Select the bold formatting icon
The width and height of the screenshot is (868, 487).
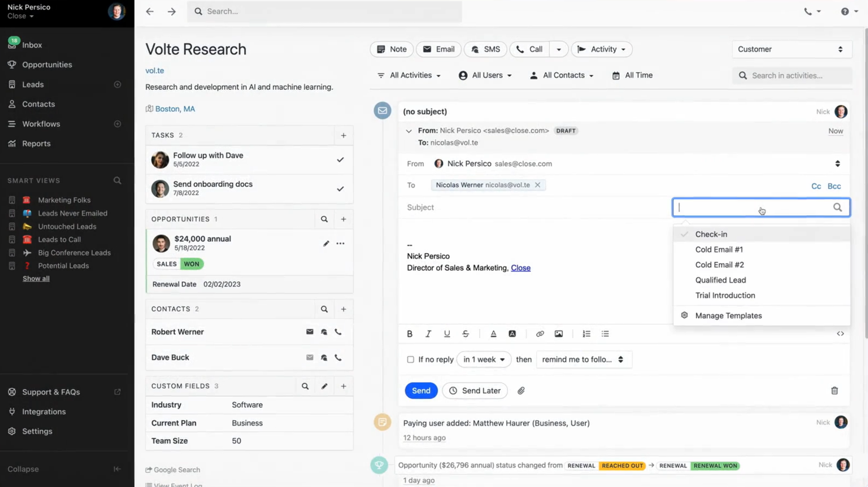[x=409, y=333]
